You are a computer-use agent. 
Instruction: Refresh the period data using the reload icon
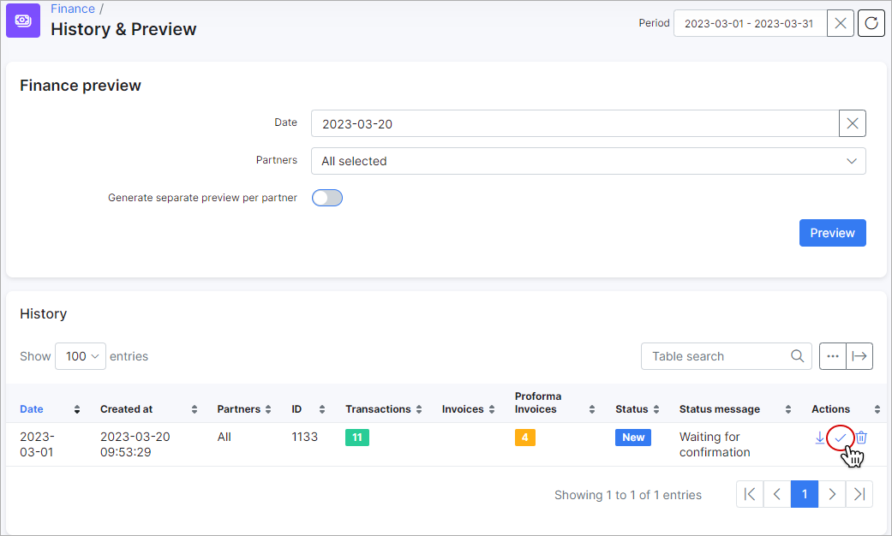click(x=871, y=23)
